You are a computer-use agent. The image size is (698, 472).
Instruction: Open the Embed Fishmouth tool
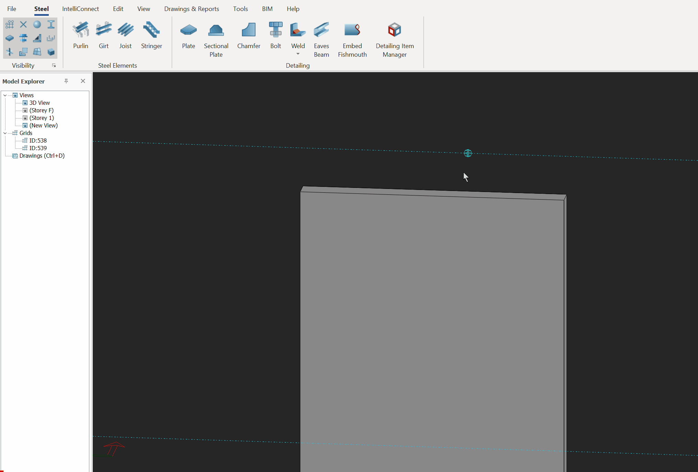352,40
